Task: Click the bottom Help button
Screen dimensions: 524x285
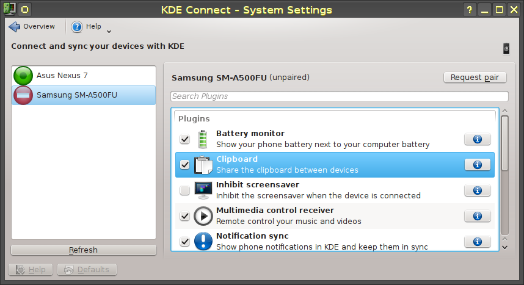Action: (x=31, y=270)
